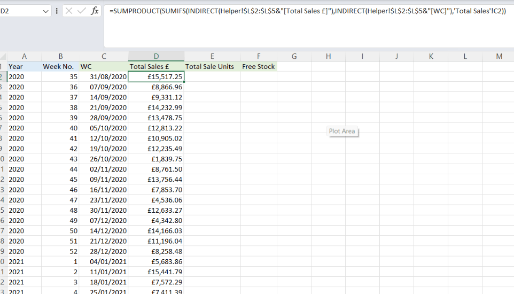514x294 pixels.
Task: Select cell containing £12,813.22
Action: tap(156, 128)
